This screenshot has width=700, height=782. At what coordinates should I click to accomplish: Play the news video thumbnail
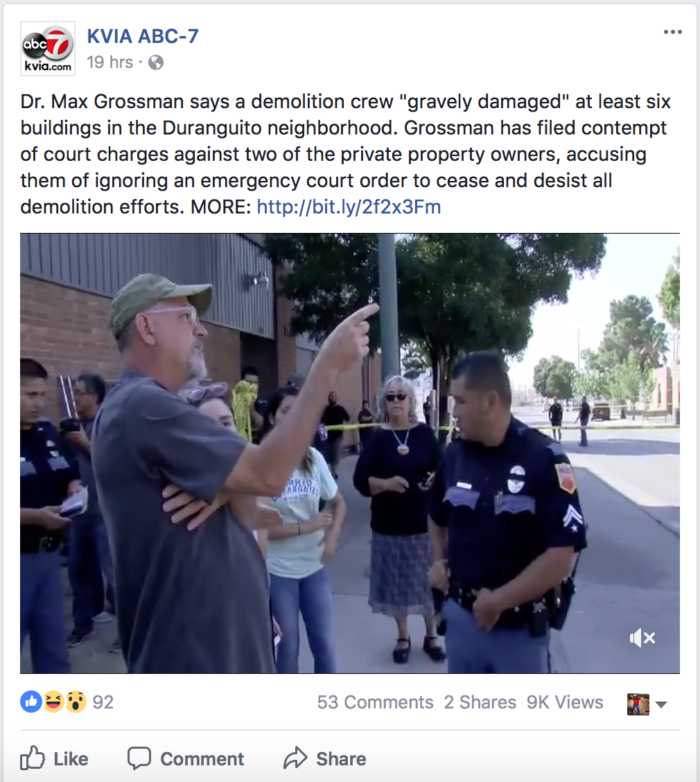pyautogui.click(x=349, y=453)
